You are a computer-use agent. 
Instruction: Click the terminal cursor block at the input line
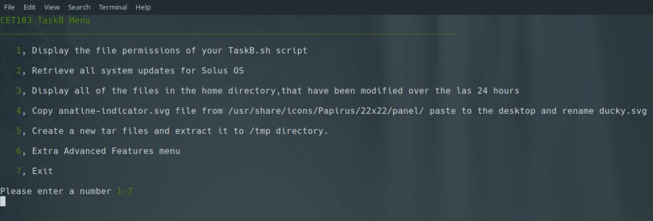click(x=3, y=201)
